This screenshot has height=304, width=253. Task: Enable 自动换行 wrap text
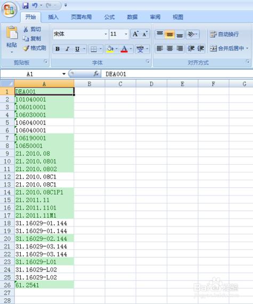224,35
